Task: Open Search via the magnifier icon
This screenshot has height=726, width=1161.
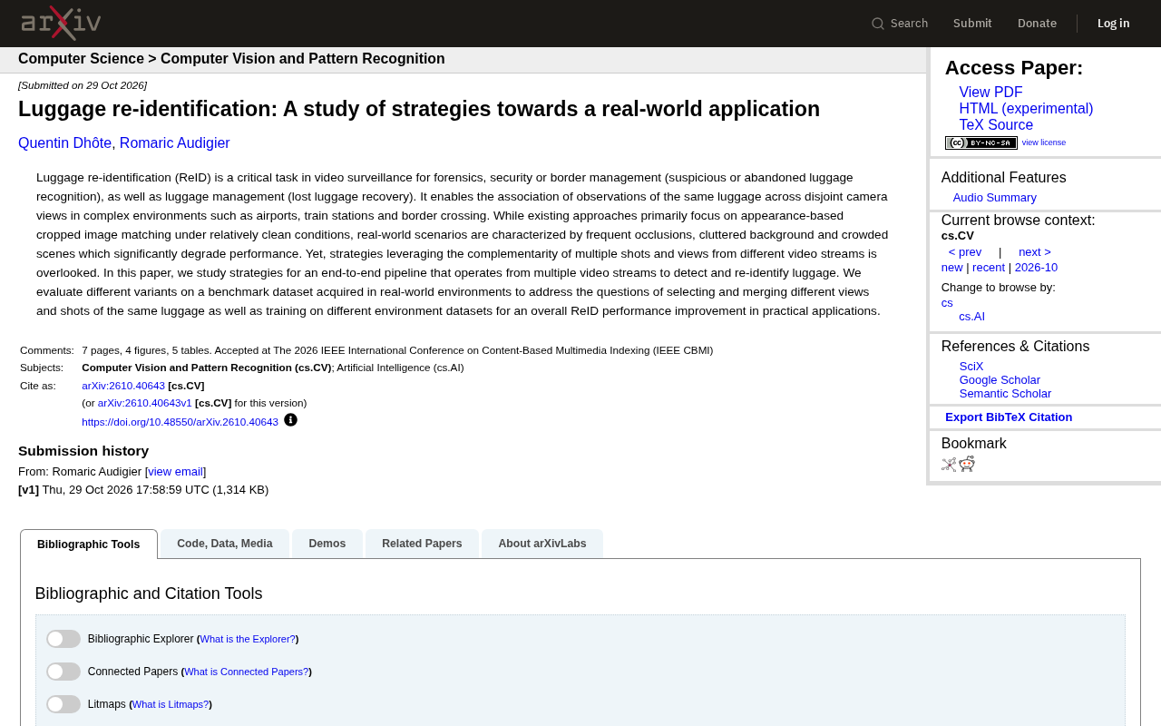Action: tap(878, 24)
